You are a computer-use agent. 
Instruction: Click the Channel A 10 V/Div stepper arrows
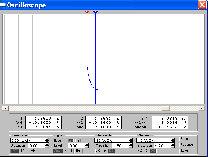pyautogui.click(x=131, y=140)
